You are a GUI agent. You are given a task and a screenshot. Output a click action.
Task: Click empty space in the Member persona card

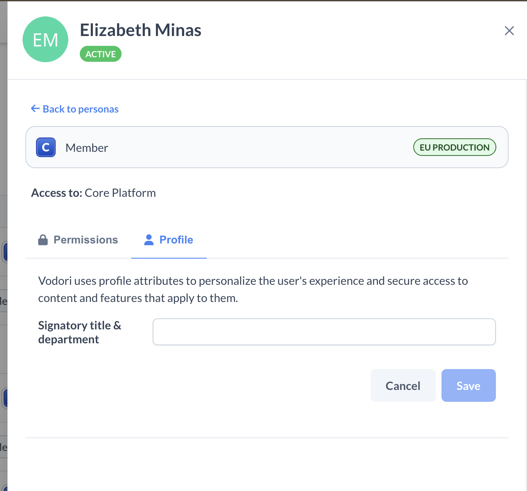coord(262,147)
